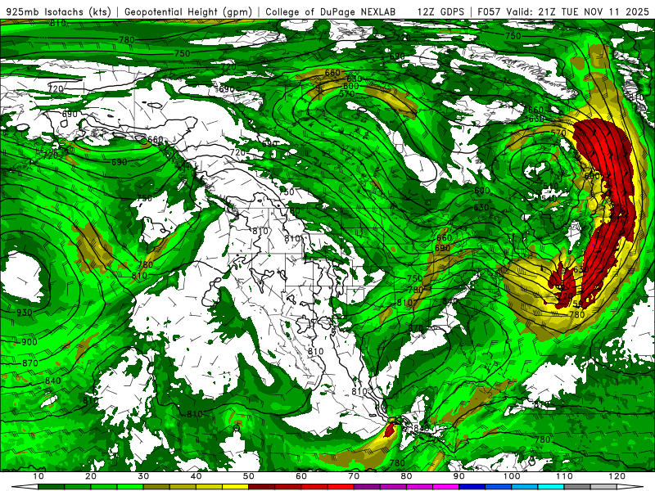Screen dimensions: 655x491
Task: Click the 30 kt label on the color bar
Action: click(x=143, y=476)
